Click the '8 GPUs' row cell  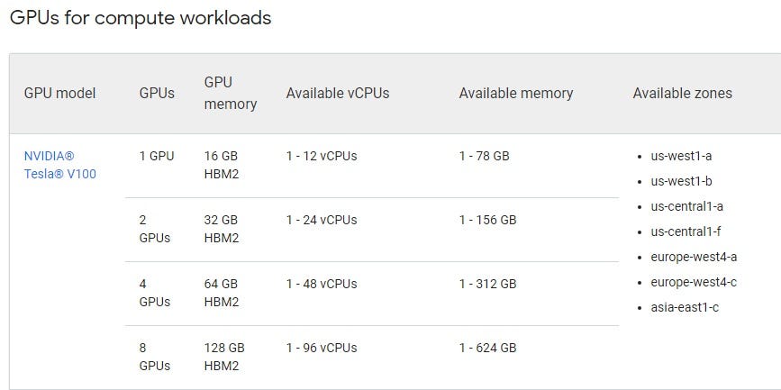(154, 357)
